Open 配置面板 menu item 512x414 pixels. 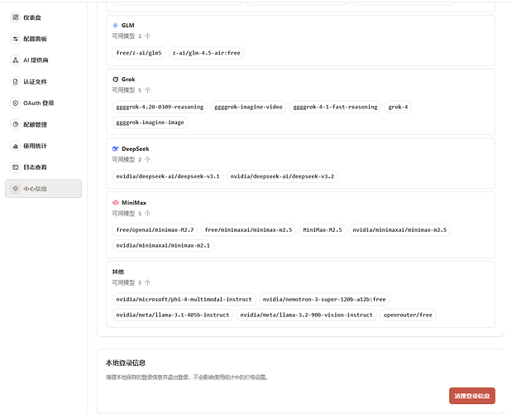point(44,39)
